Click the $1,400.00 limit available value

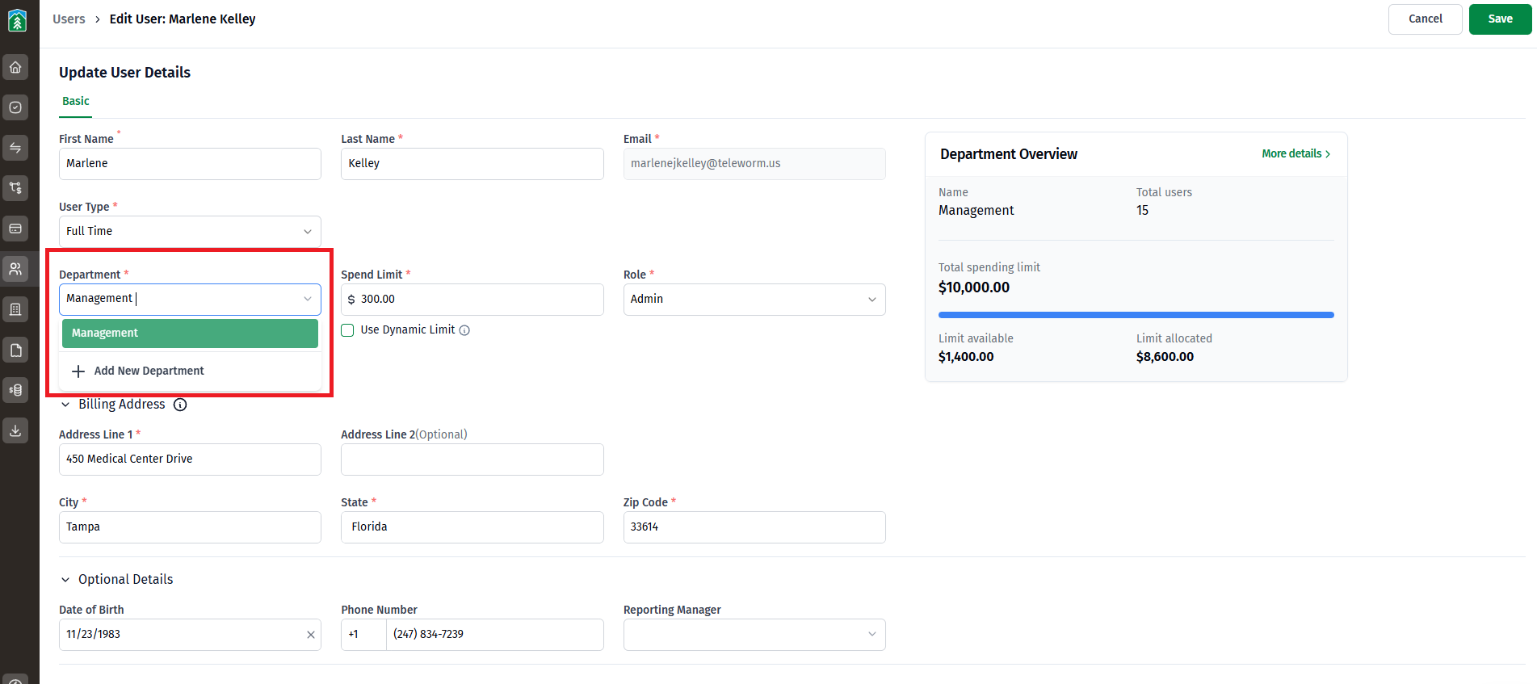(x=966, y=357)
